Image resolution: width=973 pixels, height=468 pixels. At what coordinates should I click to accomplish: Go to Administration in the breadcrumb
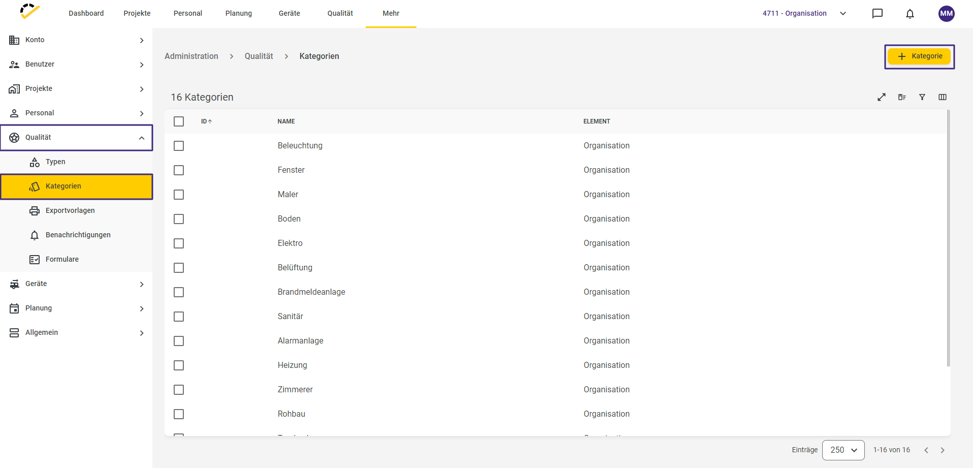[x=191, y=56]
